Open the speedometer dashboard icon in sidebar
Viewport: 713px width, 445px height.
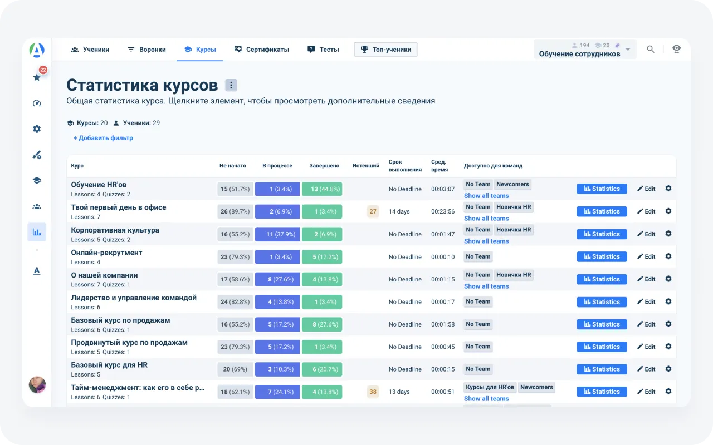[37, 103]
